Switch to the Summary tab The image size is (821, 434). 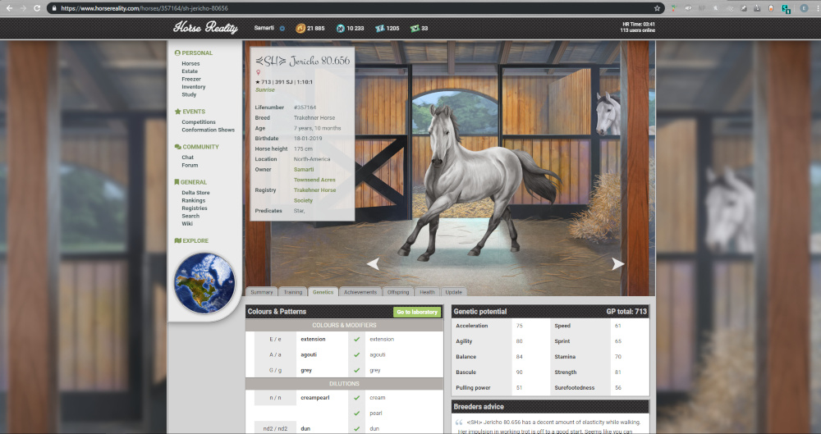tap(261, 292)
